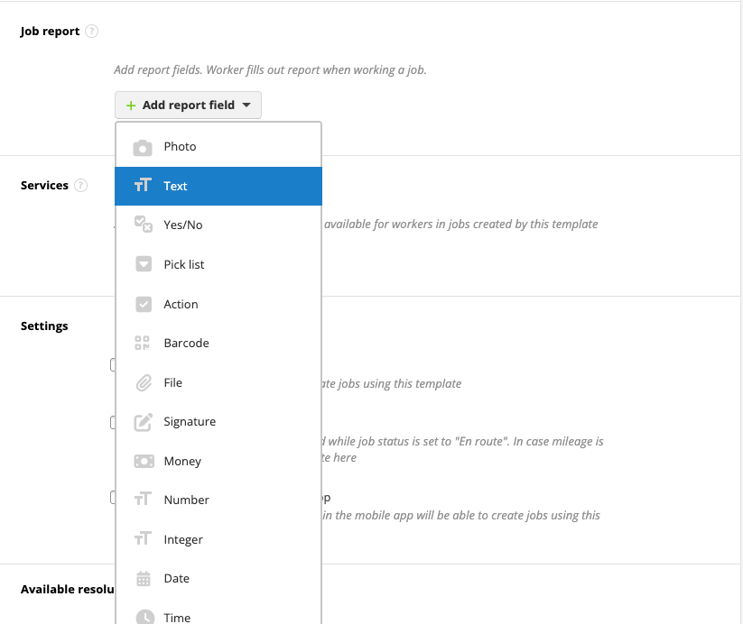Select Pick list field option
This screenshot has height=624, width=743.
tap(218, 264)
